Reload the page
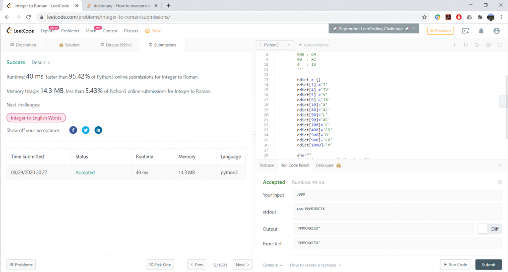This screenshot has width=508, height=272. [x=28, y=17]
